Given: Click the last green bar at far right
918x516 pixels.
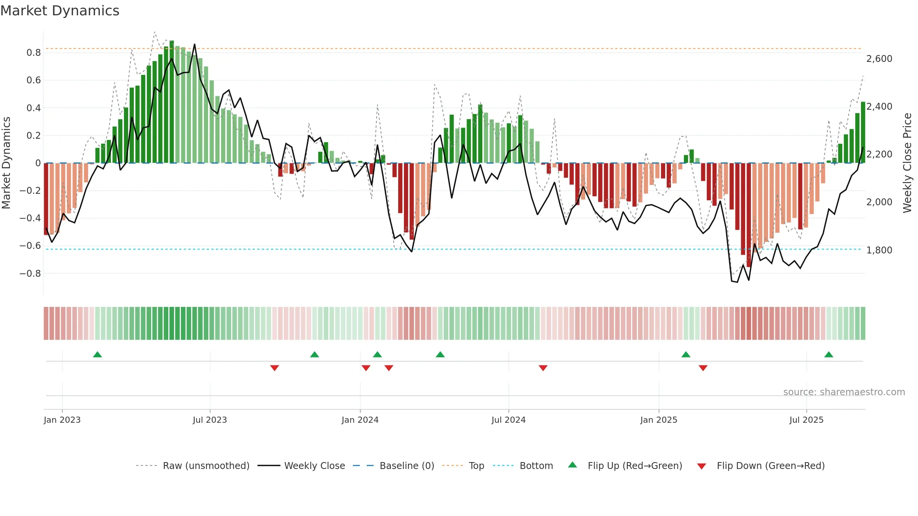Looking at the screenshot, I should [863, 132].
